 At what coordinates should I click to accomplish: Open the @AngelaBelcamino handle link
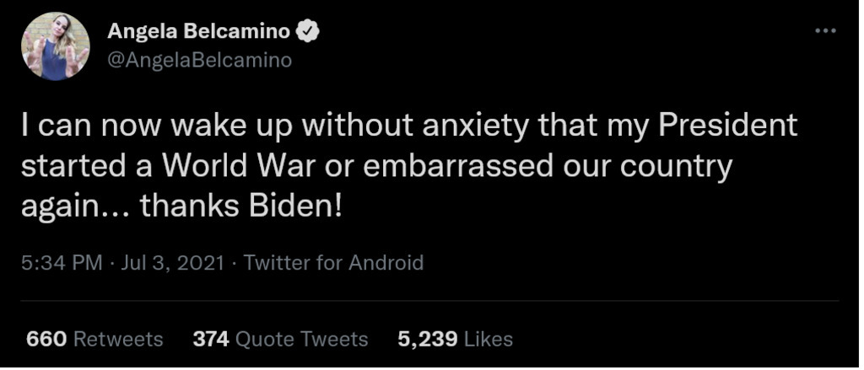coord(199,60)
